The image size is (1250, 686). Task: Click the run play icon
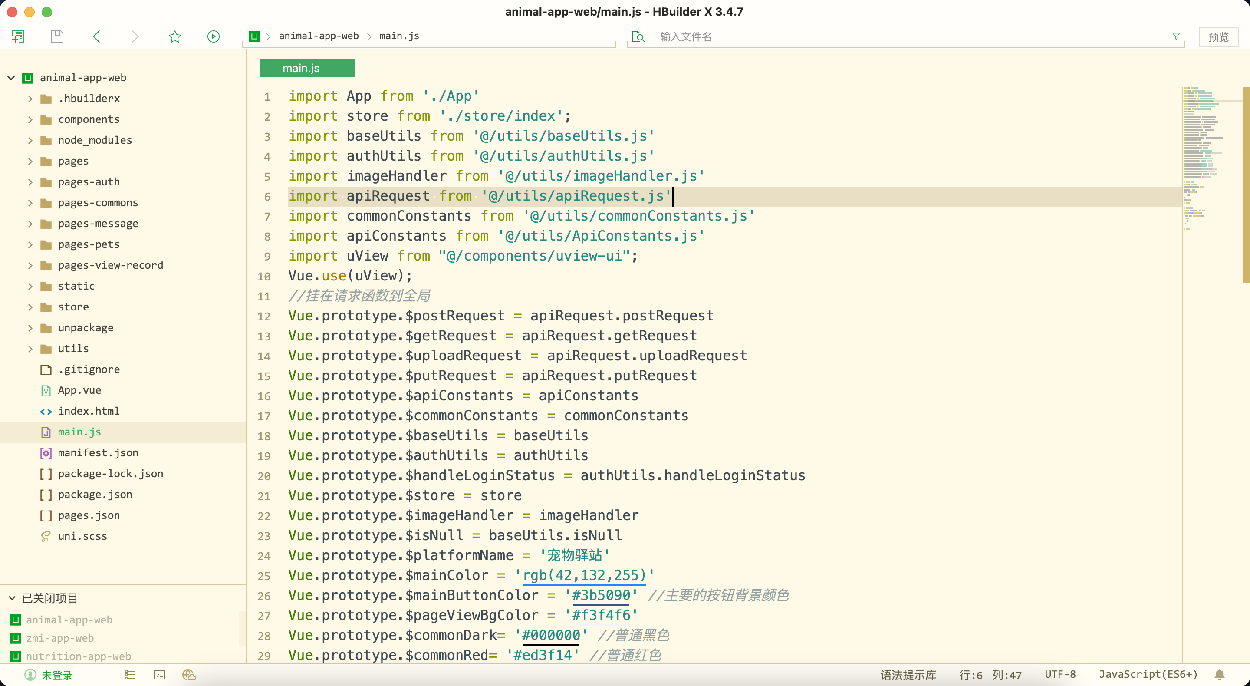pyautogui.click(x=214, y=36)
